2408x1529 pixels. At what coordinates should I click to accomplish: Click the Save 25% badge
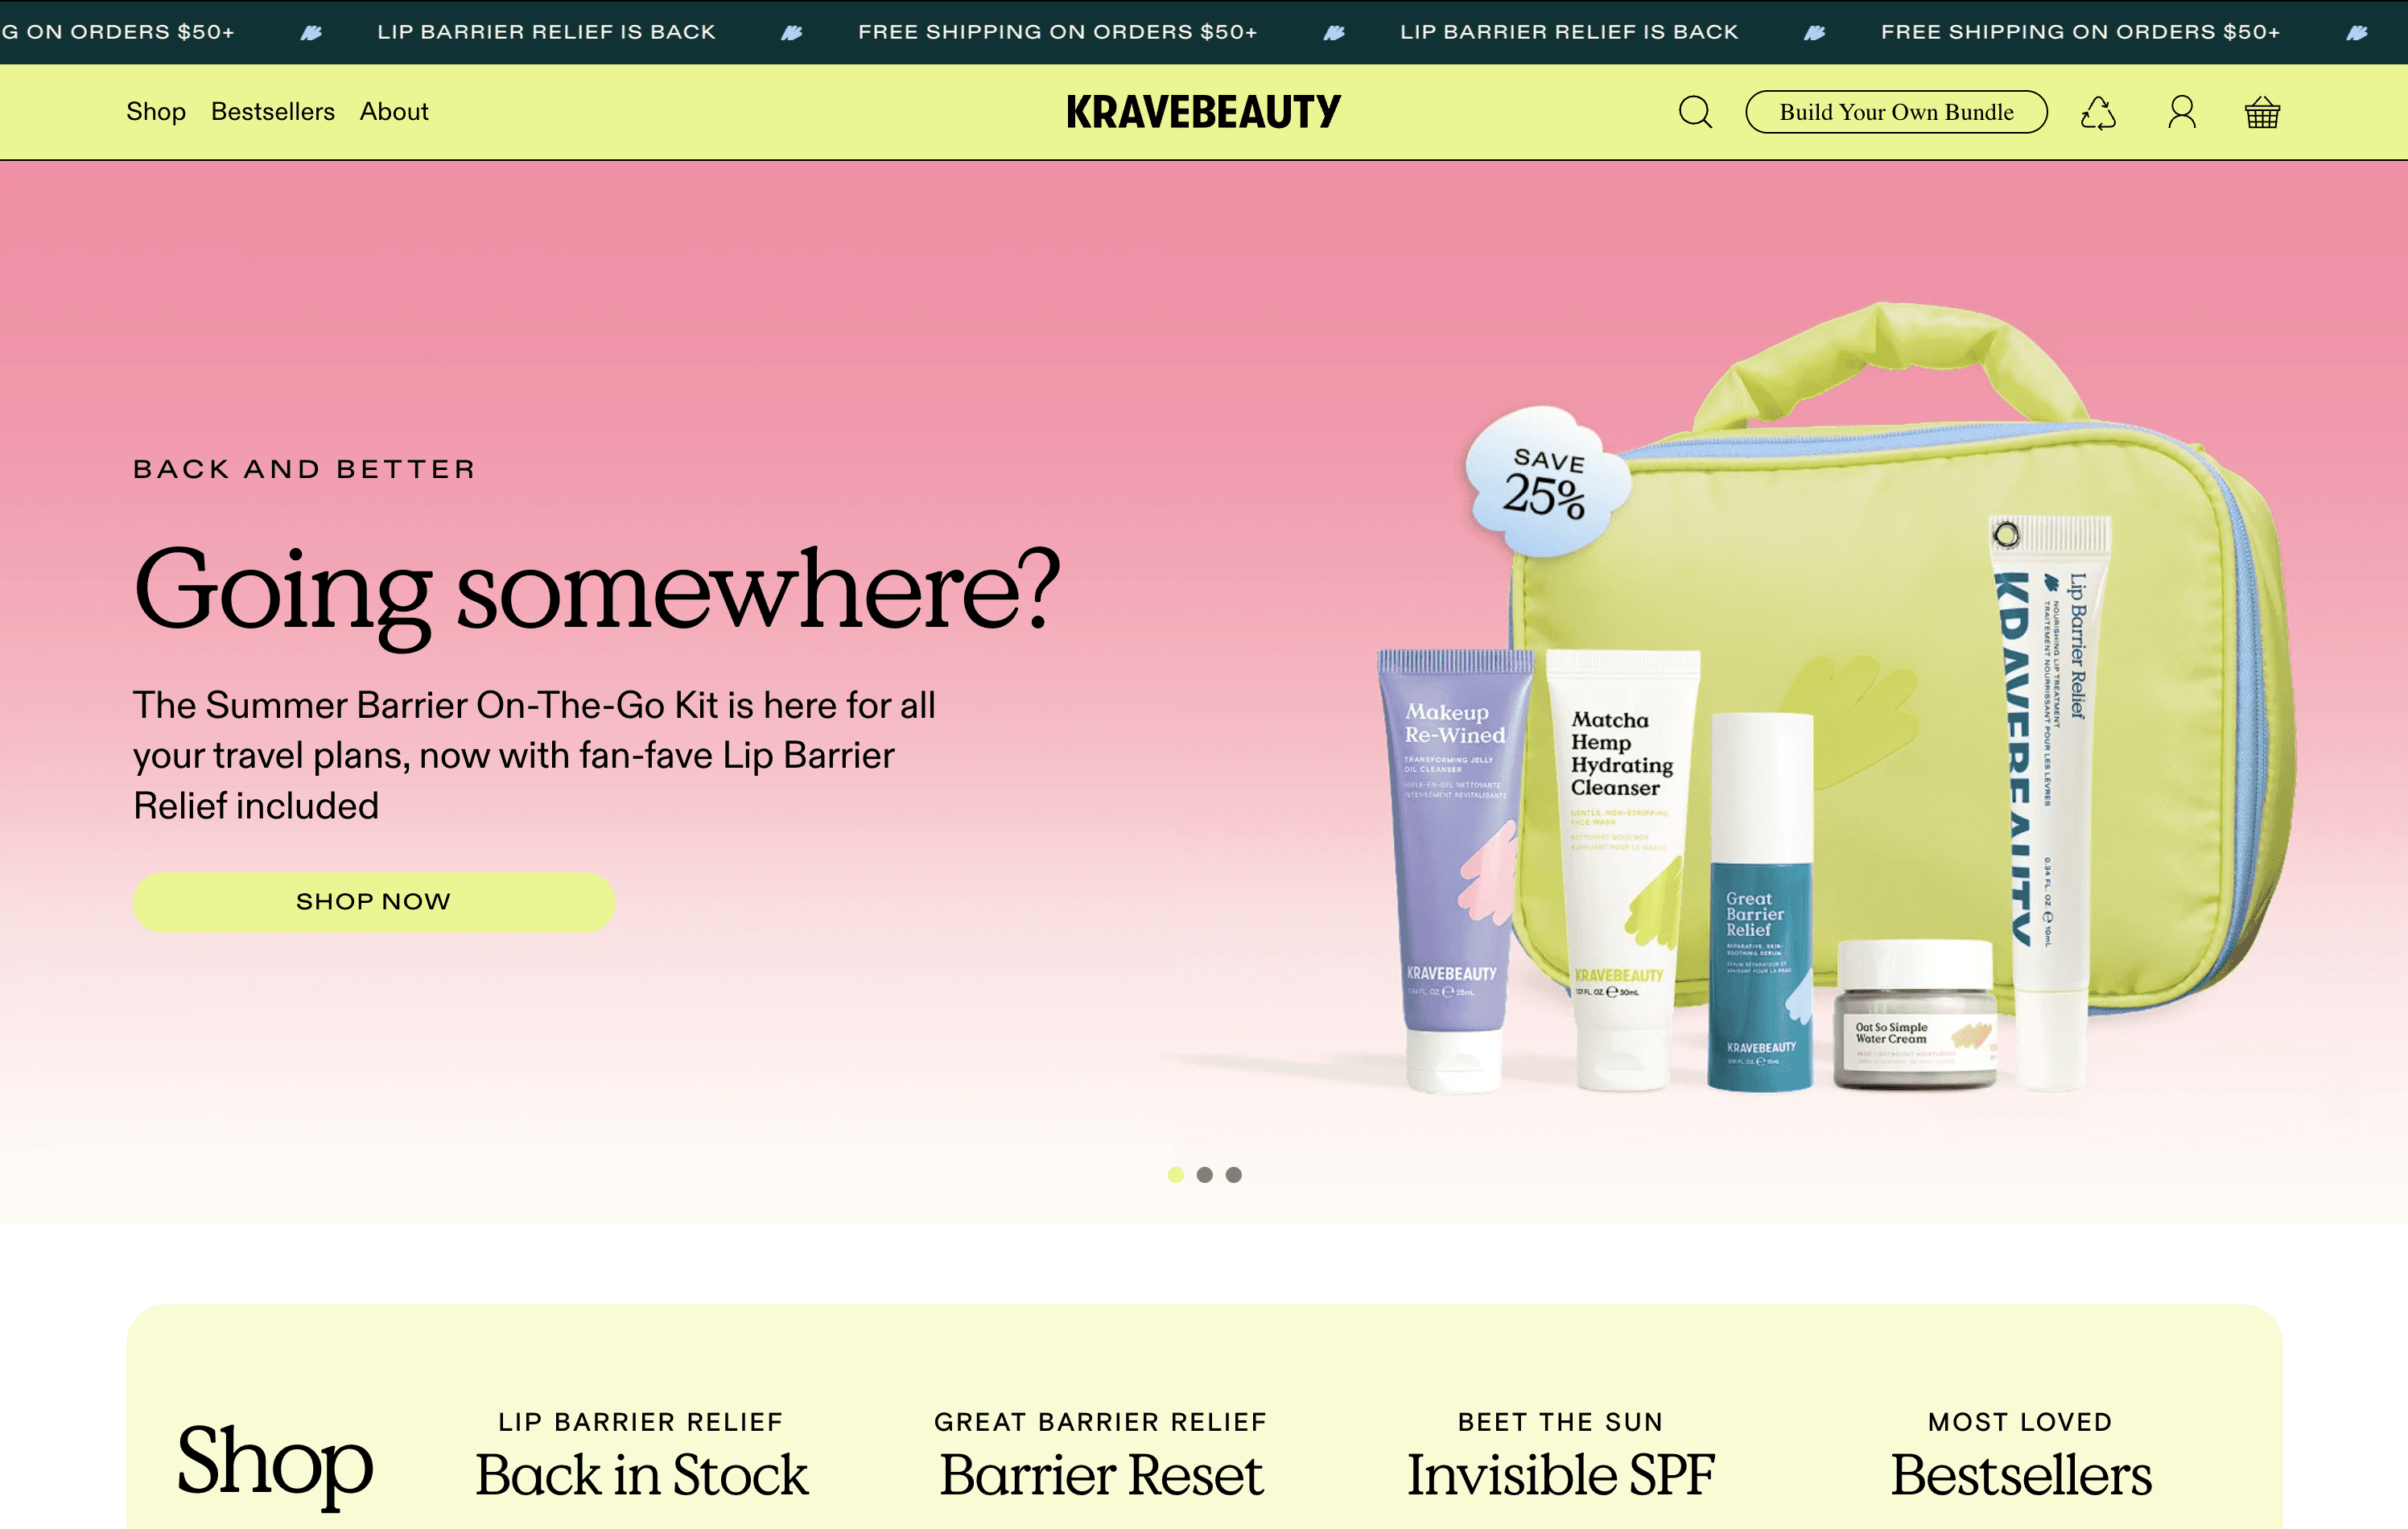1547,483
